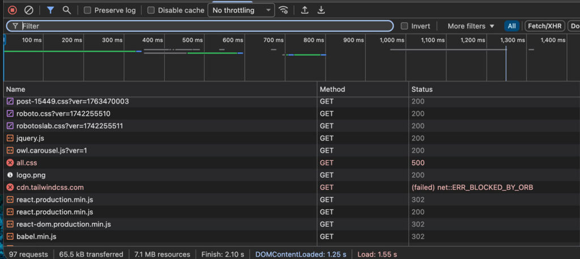
Task: Click the error icon beside all.css
Action: [10, 163]
